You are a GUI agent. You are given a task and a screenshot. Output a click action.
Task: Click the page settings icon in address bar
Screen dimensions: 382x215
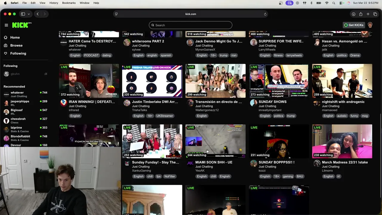click(x=116, y=14)
